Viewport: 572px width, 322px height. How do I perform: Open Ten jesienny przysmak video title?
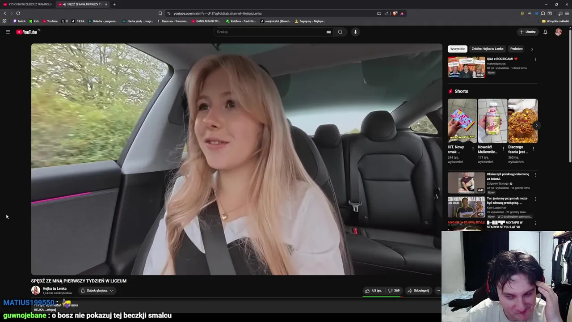tap(507, 200)
